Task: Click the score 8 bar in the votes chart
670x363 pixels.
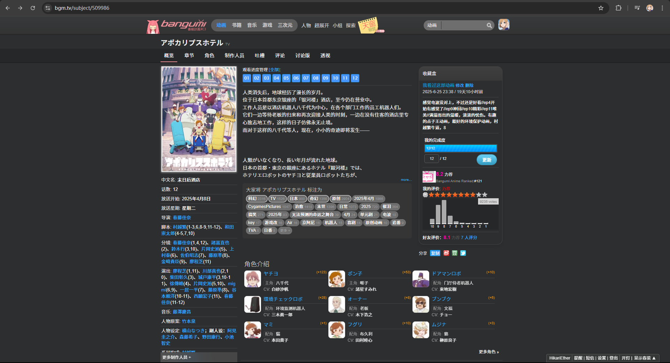Action: tap(444, 212)
